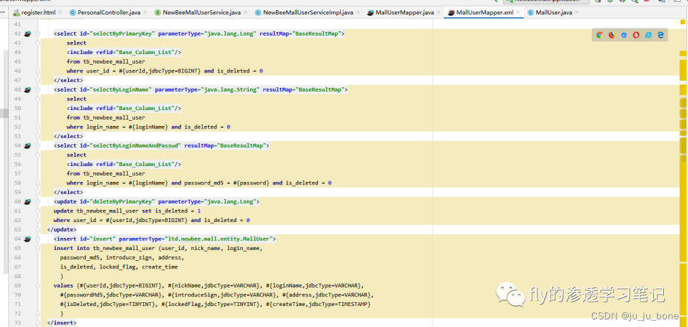688x327 pixels.
Task: Collapse the selectByPrimaryKey block on line 42
Action: coord(38,34)
